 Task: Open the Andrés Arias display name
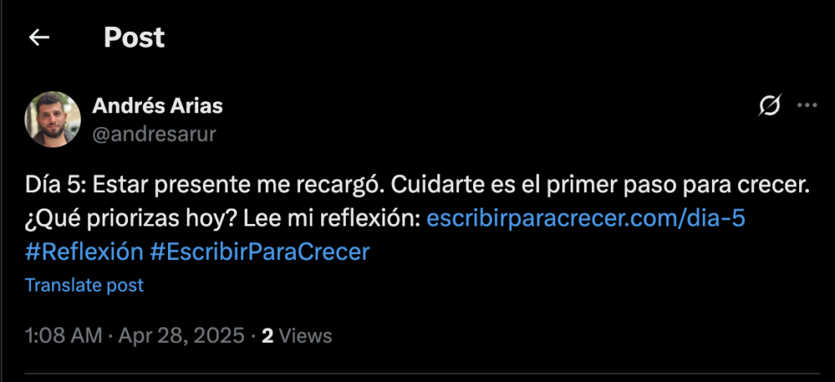[157, 106]
